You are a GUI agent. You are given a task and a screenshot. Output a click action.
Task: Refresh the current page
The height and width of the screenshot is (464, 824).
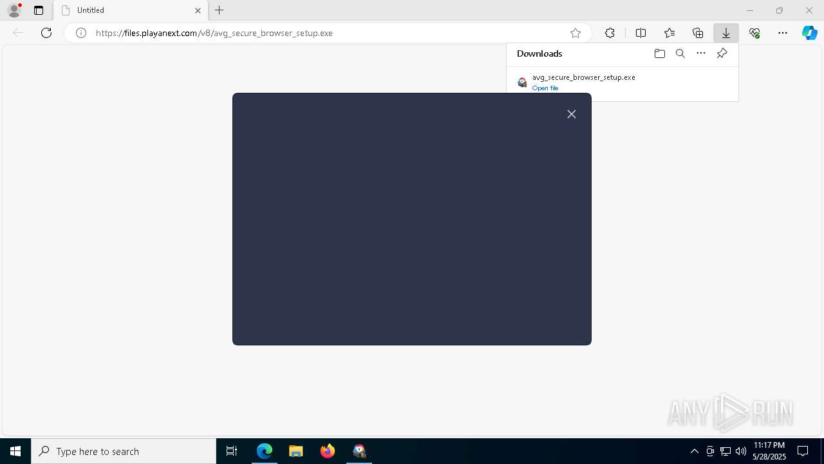pyautogui.click(x=46, y=33)
